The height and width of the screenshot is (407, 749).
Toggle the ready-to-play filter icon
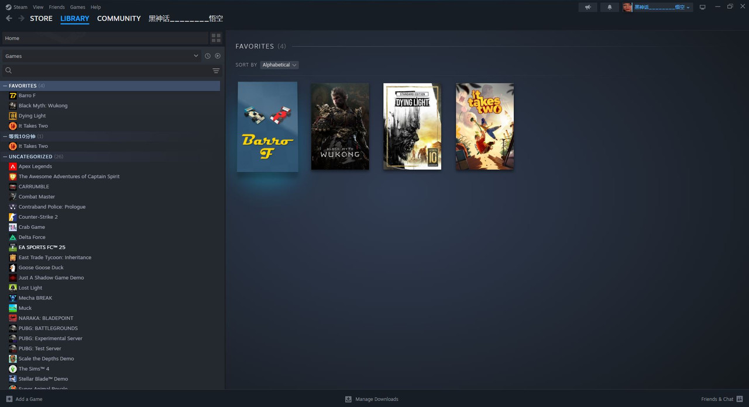click(x=218, y=56)
